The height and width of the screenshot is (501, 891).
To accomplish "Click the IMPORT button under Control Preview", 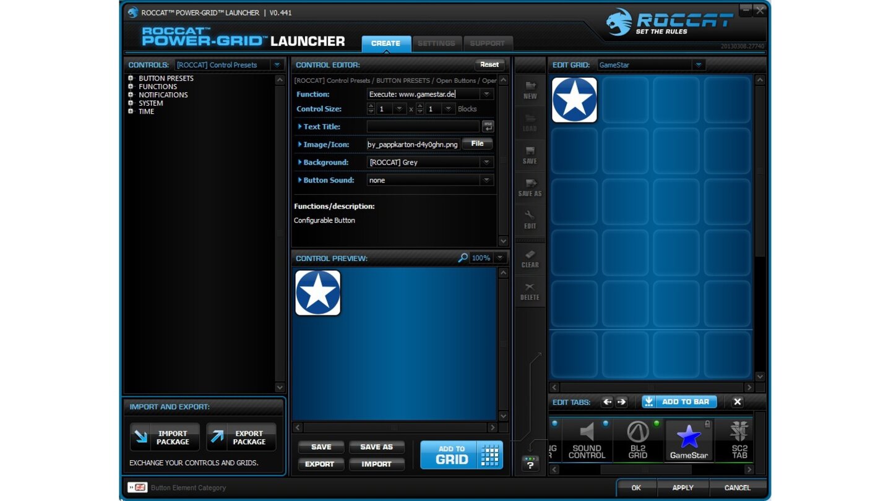I will tap(376, 464).
